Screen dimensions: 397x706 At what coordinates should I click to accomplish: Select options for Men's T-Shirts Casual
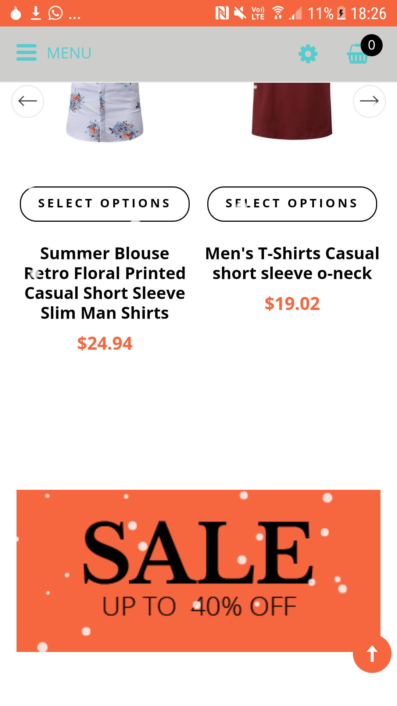(292, 204)
